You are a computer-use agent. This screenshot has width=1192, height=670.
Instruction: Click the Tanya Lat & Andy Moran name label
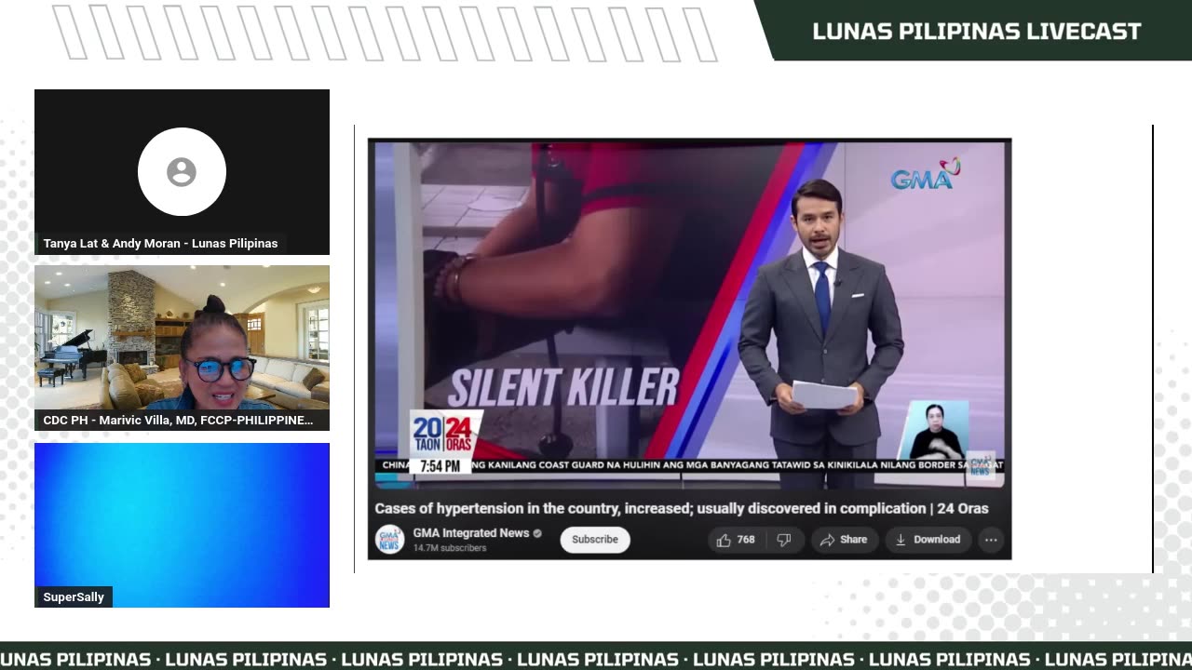point(160,244)
